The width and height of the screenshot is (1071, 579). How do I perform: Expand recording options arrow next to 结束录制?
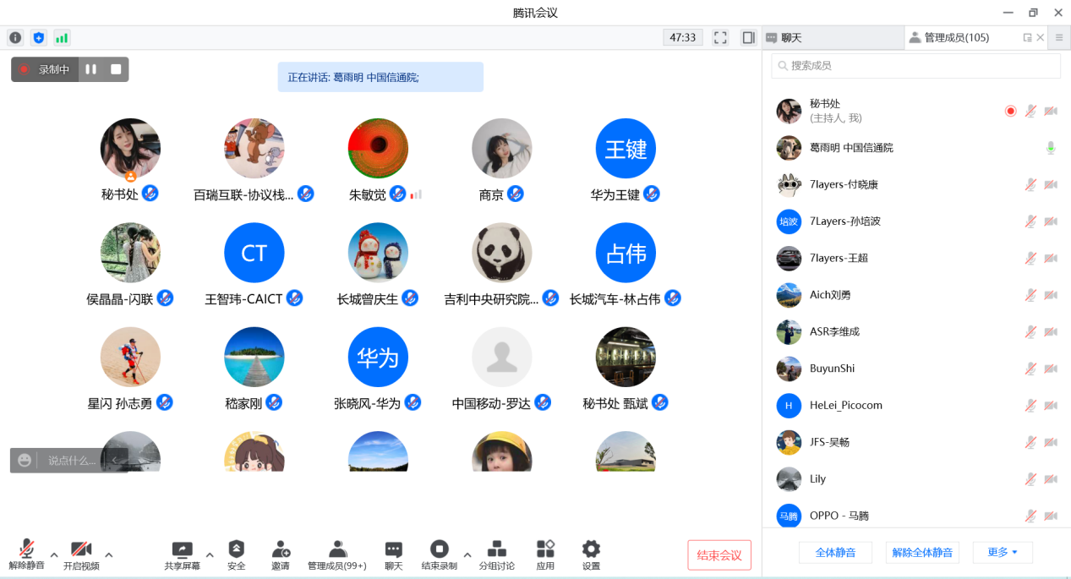point(467,555)
